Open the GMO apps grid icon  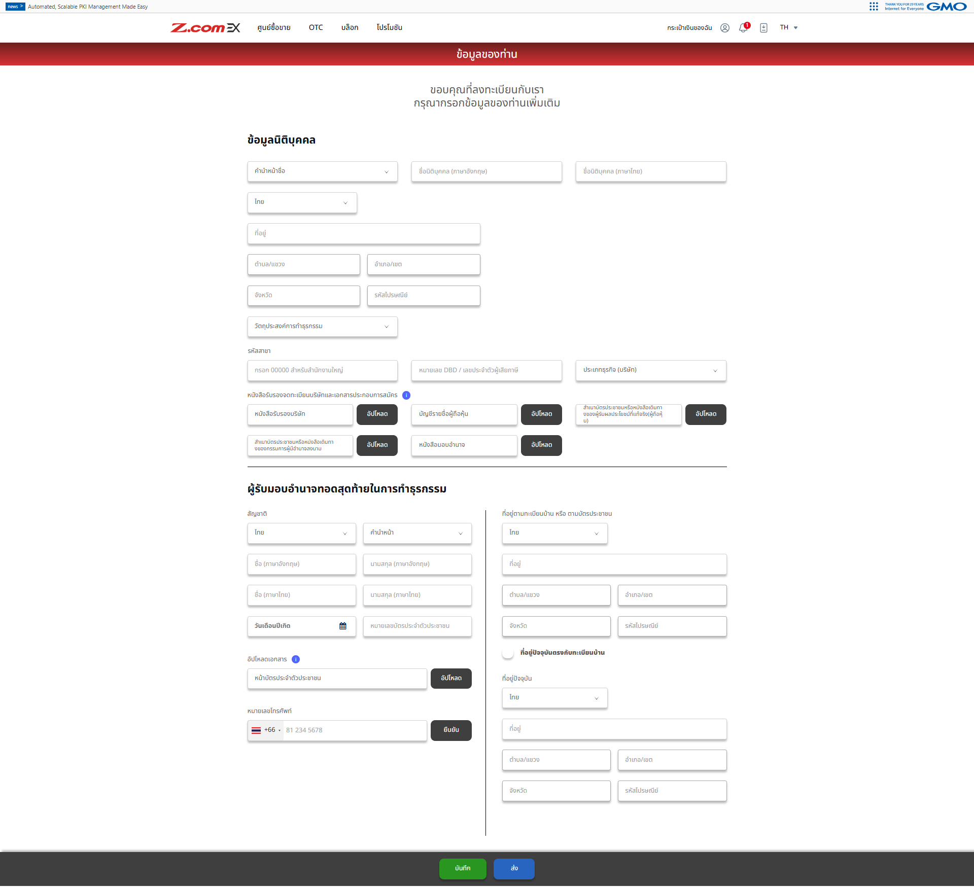pos(874,7)
